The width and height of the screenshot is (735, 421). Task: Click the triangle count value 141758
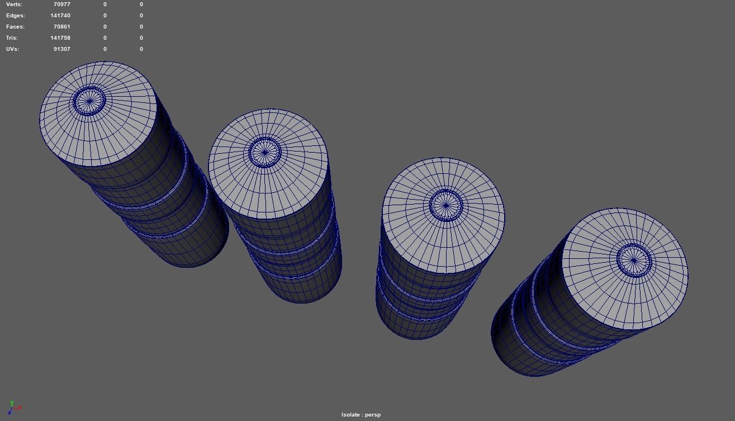(x=60, y=38)
